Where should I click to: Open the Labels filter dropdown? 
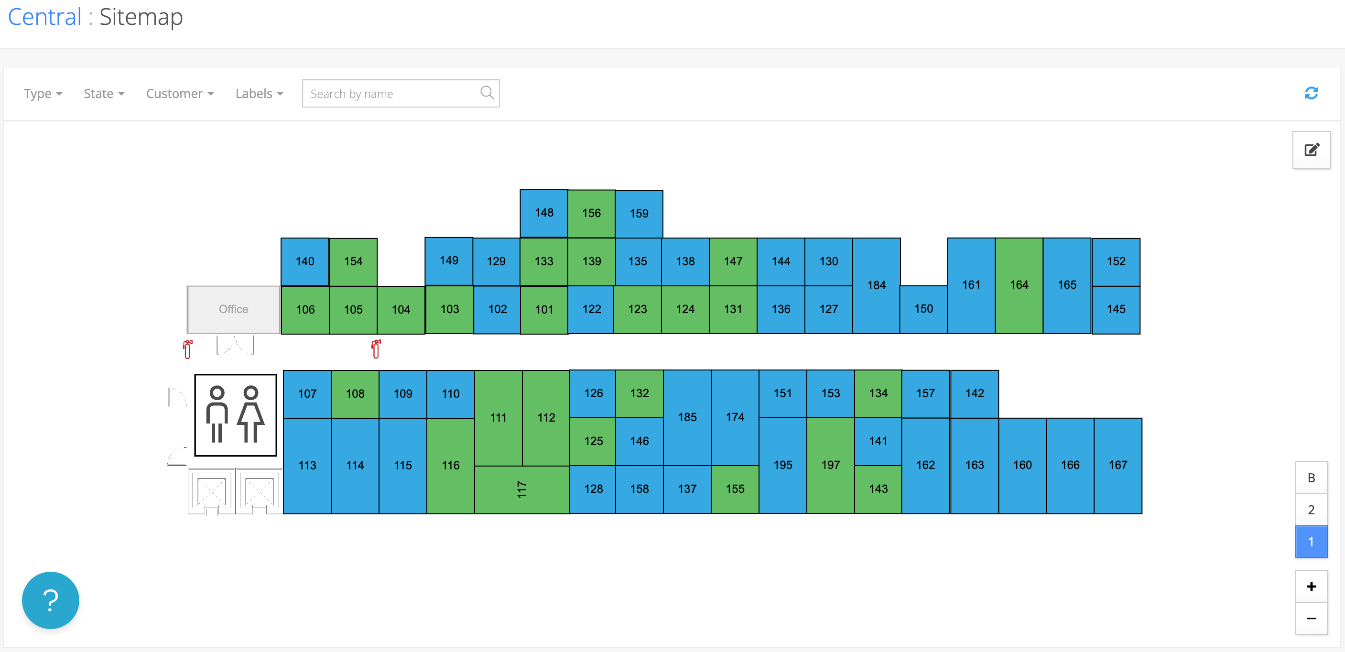click(259, 93)
